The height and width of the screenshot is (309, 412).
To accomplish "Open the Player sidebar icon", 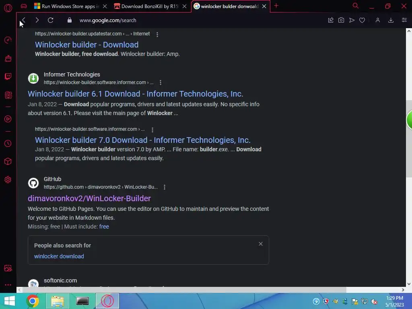I will pos(8,119).
